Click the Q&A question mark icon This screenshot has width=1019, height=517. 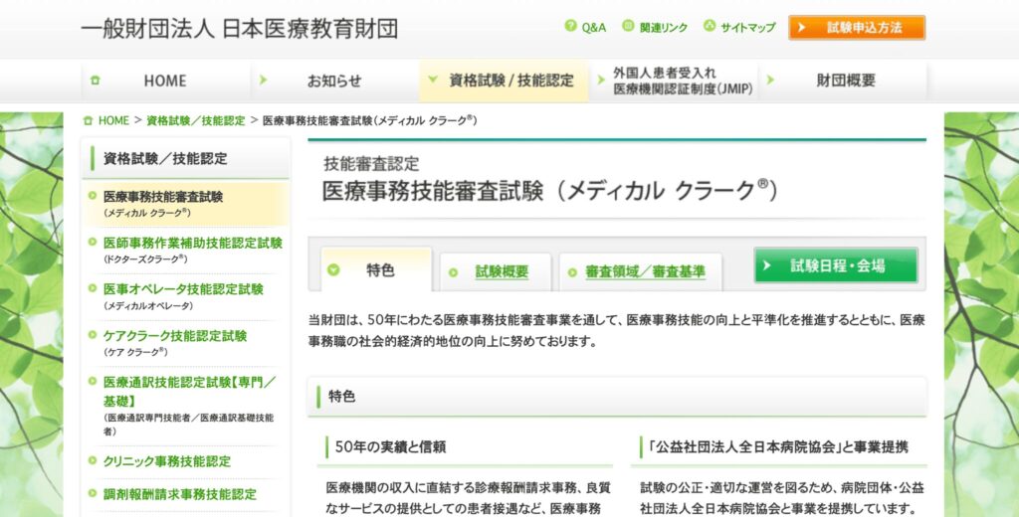(x=570, y=26)
